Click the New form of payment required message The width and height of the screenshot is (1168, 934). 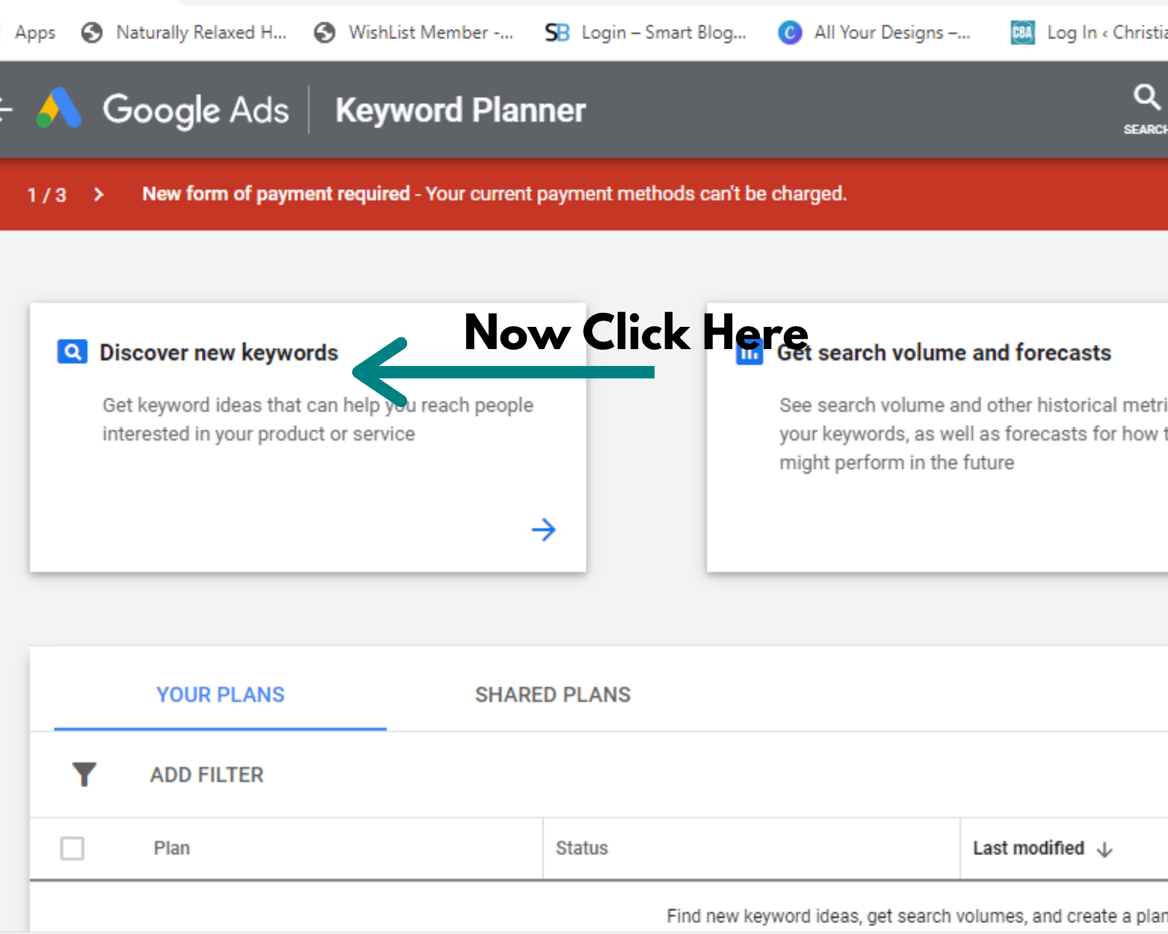[495, 194]
